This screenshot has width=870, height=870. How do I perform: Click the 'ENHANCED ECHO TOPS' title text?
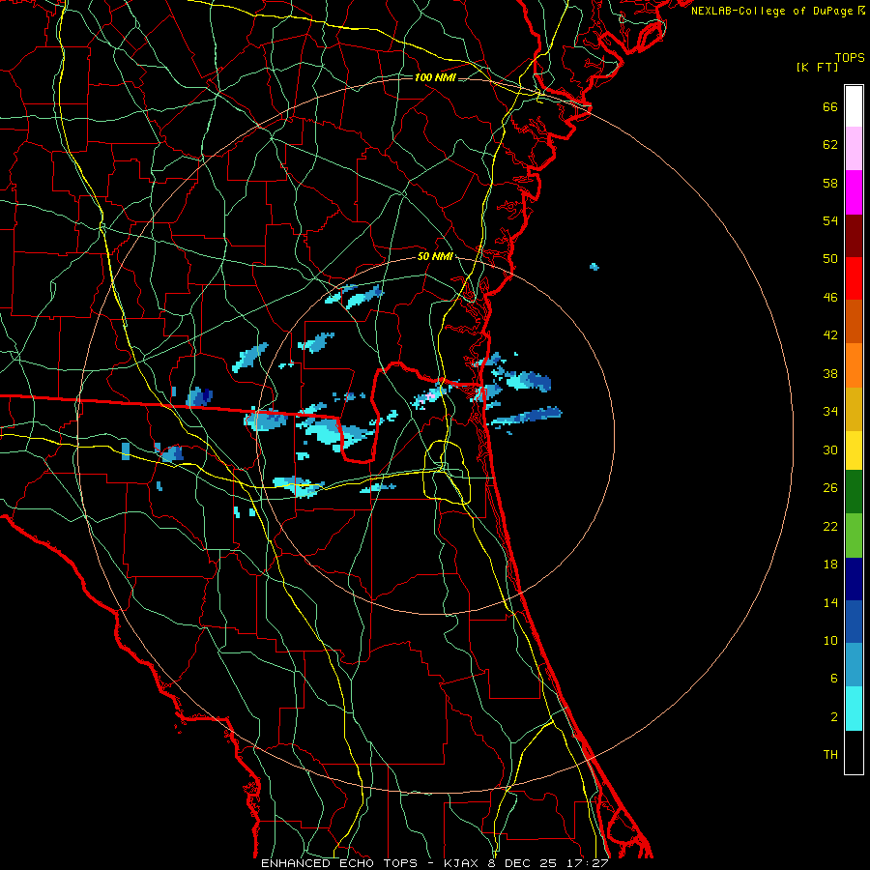tap(339, 863)
